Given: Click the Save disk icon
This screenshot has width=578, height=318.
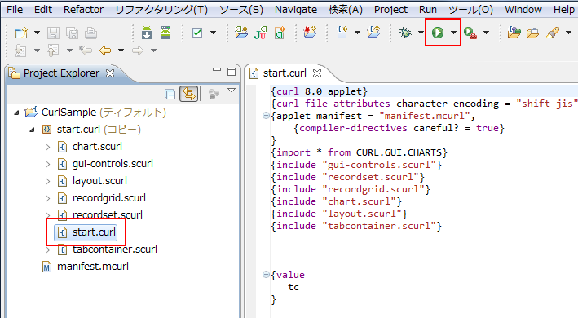Looking at the screenshot, I should tap(53, 33).
